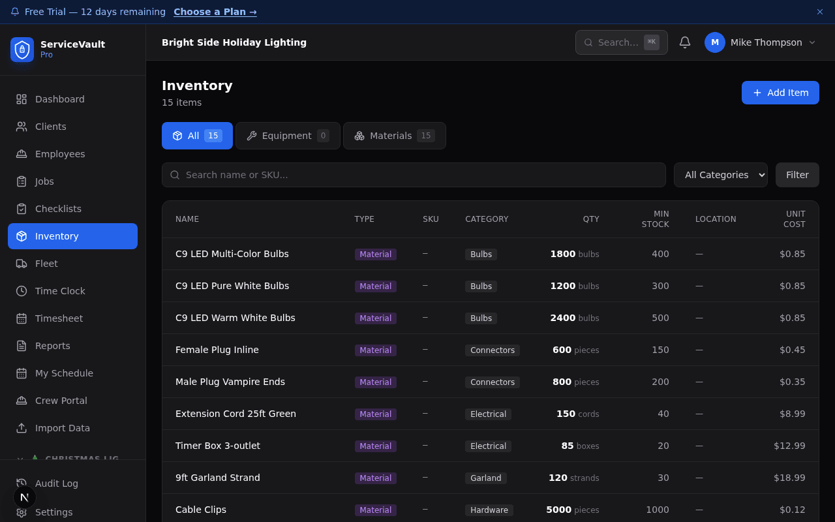Click the notification bell icon
The width and height of the screenshot is (835, 522).
coord(684,42)
